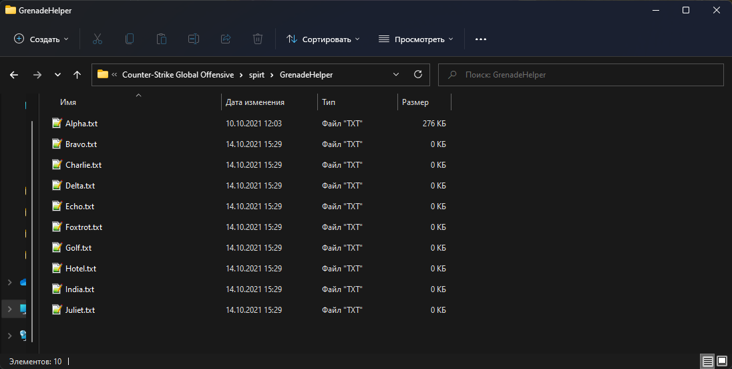Sort by Имя column header

68,102
